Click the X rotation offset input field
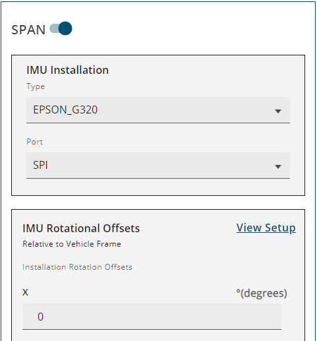Image resolution: width=317 pixels, height=341 pixels. click(152, 317)
